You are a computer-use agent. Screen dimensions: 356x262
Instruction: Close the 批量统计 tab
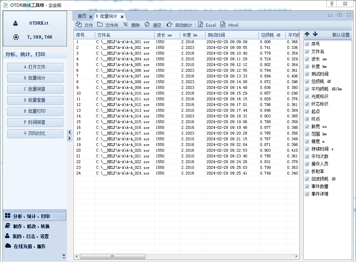click(x=122, y=16)
